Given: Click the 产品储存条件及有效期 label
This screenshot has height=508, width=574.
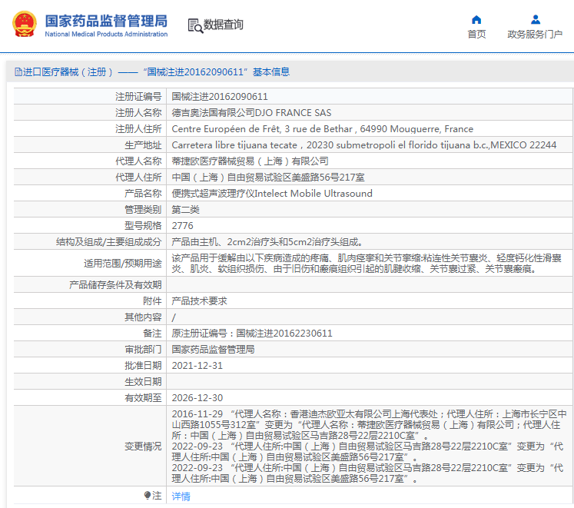Looking at the screenshot, I should coord(115,285).
